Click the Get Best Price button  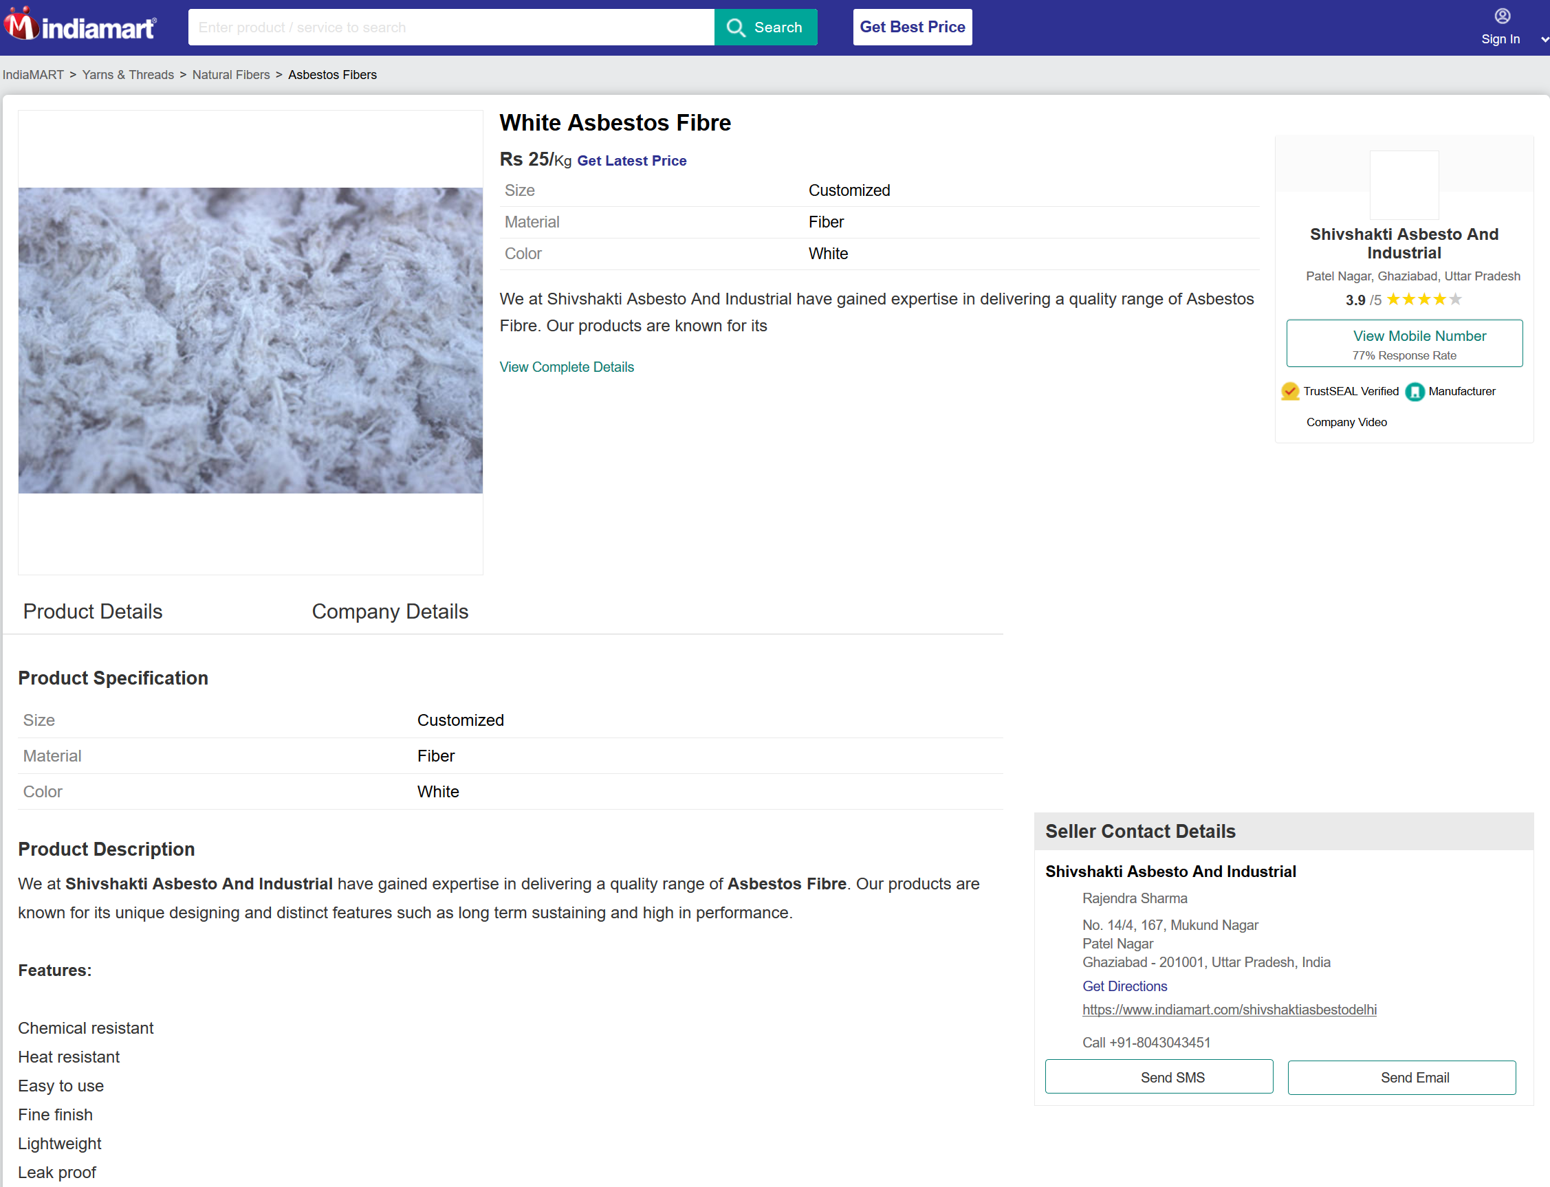912,27
